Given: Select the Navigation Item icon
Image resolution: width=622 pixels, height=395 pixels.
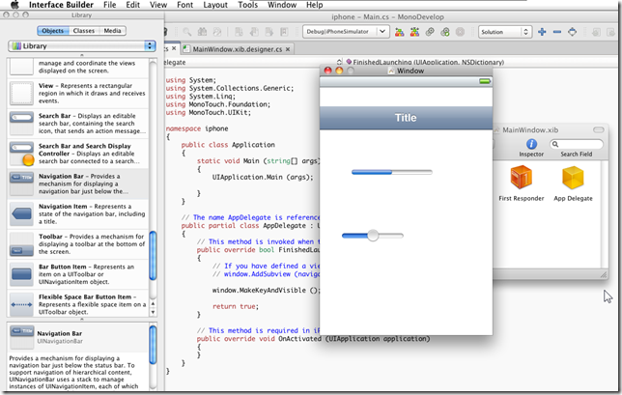Looking at the screenshot, I should [21, 214].
